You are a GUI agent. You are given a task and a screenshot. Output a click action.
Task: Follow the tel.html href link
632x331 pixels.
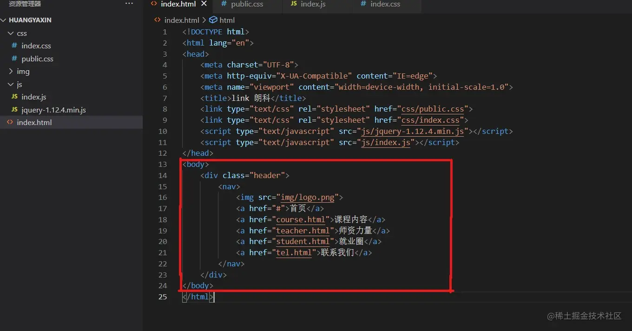pyautogui.click(x=294, y=253)
